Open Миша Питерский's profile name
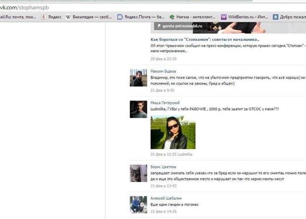 coord(165,103)
